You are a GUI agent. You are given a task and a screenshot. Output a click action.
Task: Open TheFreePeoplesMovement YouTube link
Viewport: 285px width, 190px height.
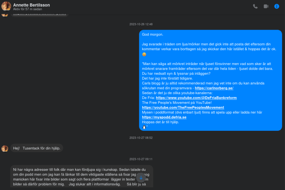tap(183, 107)
